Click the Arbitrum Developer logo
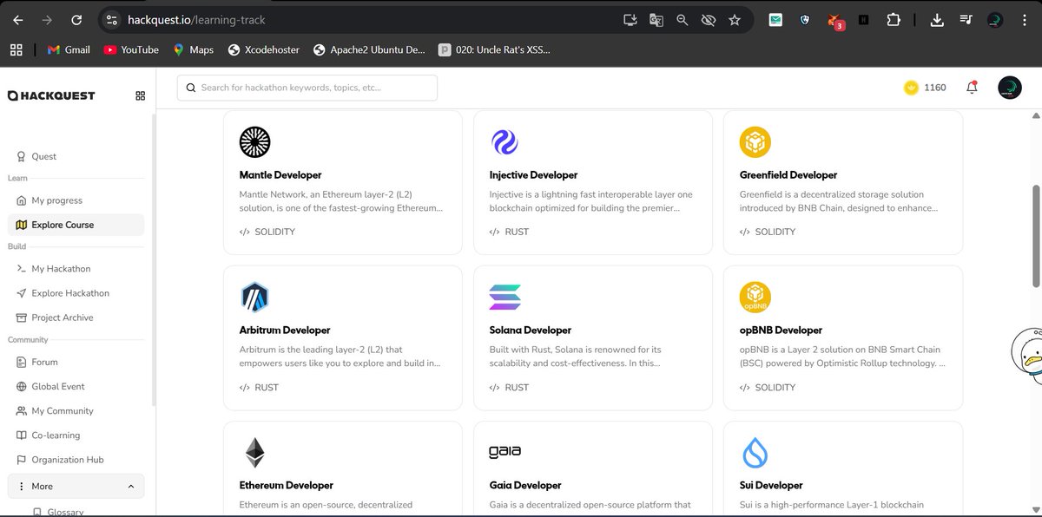 [254, 297]
